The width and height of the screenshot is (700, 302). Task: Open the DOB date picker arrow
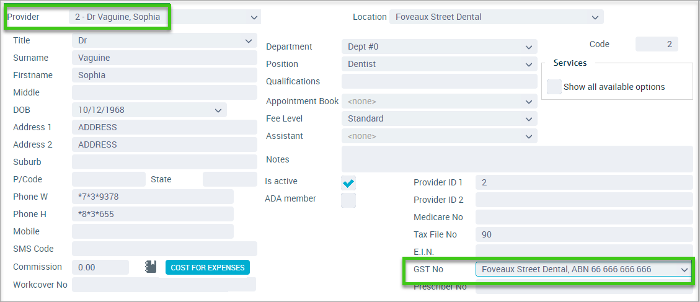click(x=218, y=110)
